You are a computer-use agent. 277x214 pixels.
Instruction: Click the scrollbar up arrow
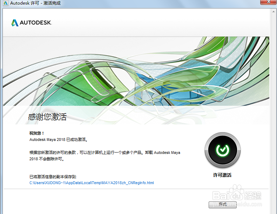273,12
